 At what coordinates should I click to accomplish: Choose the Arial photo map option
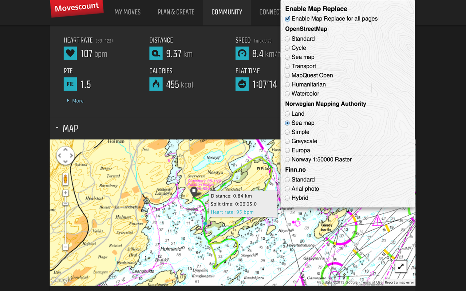(288, 189)
